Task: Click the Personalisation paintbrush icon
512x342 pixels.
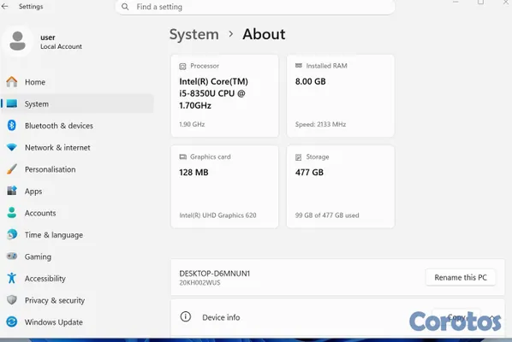Action: click(12, 169)
